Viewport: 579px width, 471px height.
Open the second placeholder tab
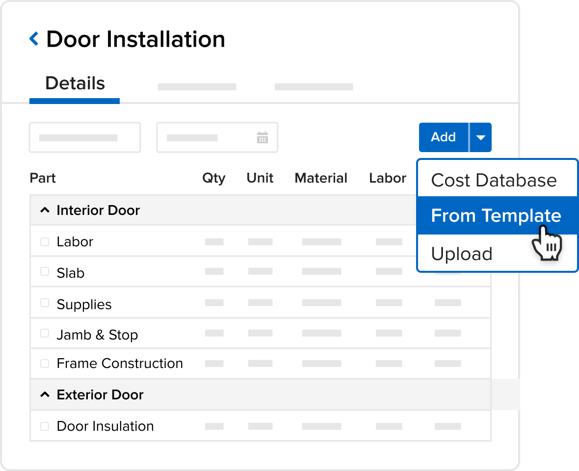(x=197, y=87)
